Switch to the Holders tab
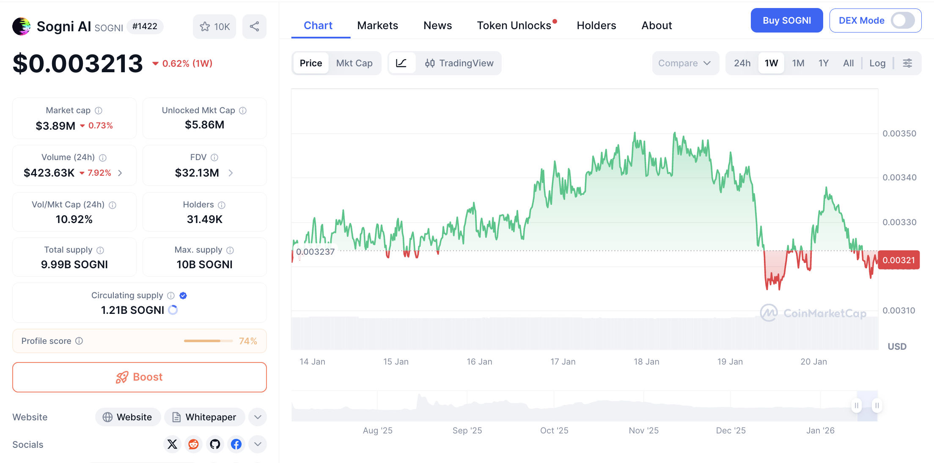The width and height of the screenshot is (934, 463). click(x=596, y=26)
